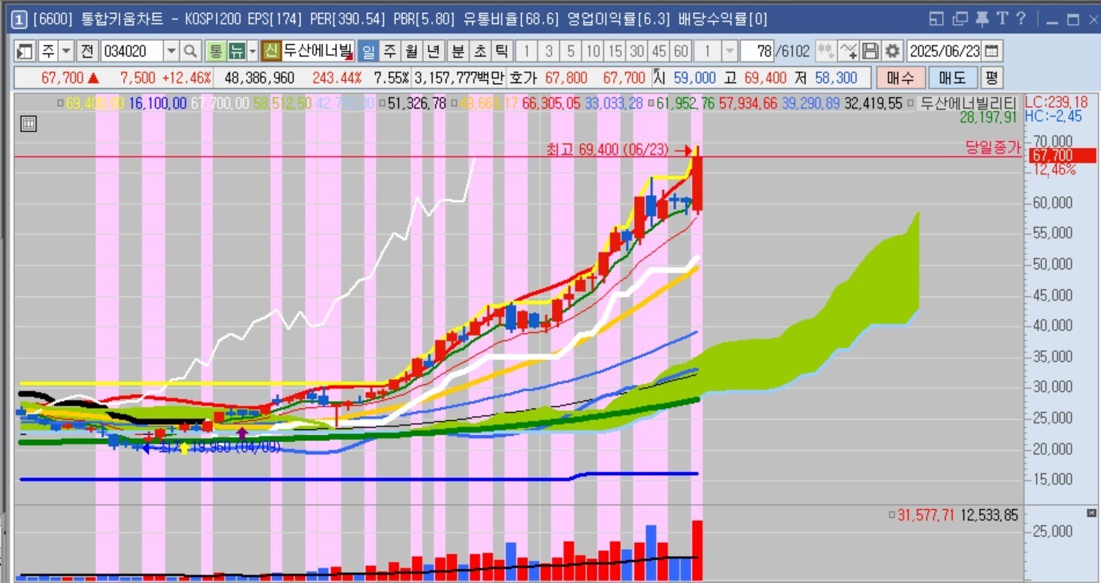The height and width of the screenshot is (583, 1101).
Task: Select the first 1 interval preset button
Action: [x=527, y=52]
